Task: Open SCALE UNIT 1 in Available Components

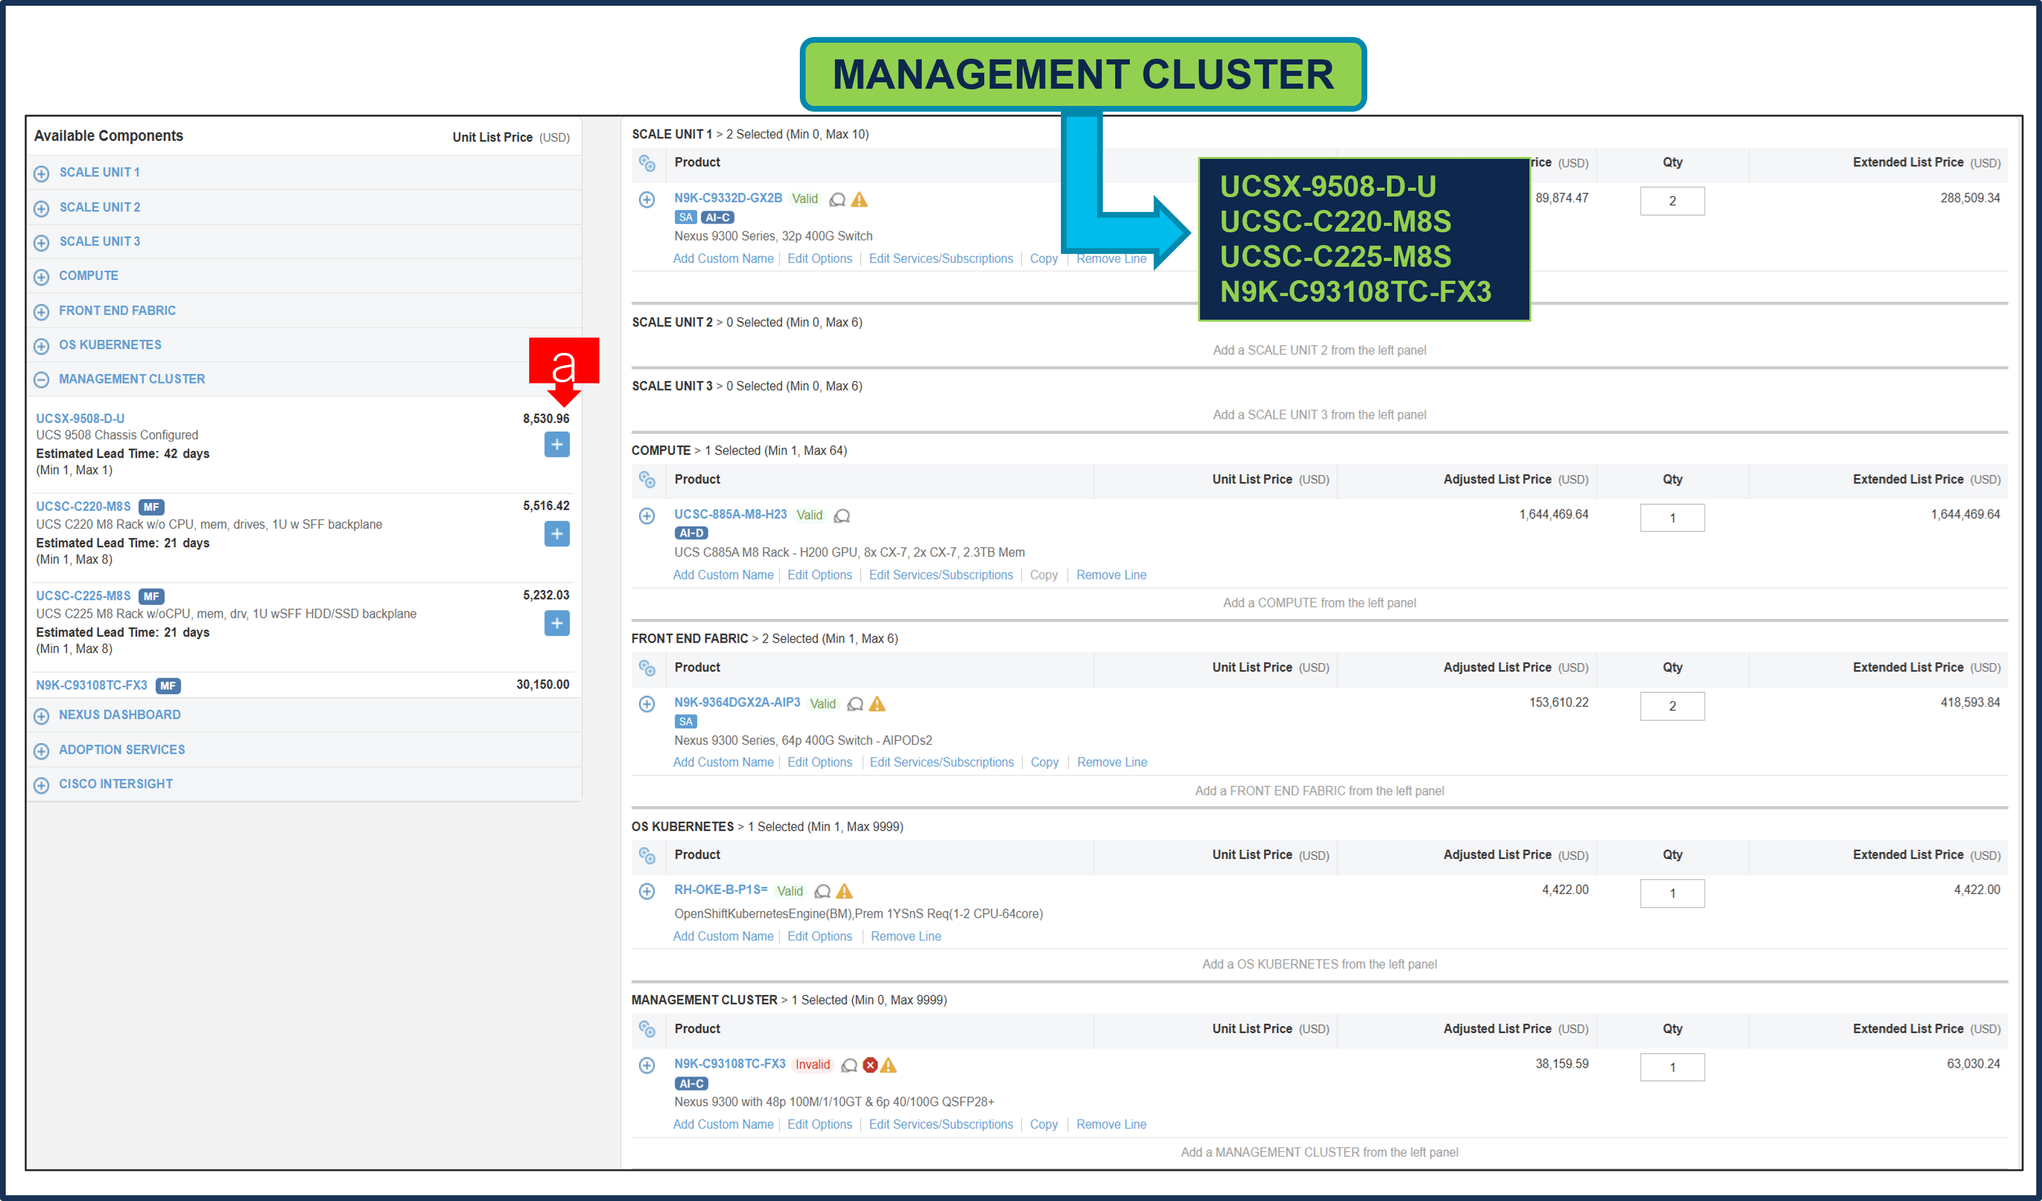Action: [41, 172]
